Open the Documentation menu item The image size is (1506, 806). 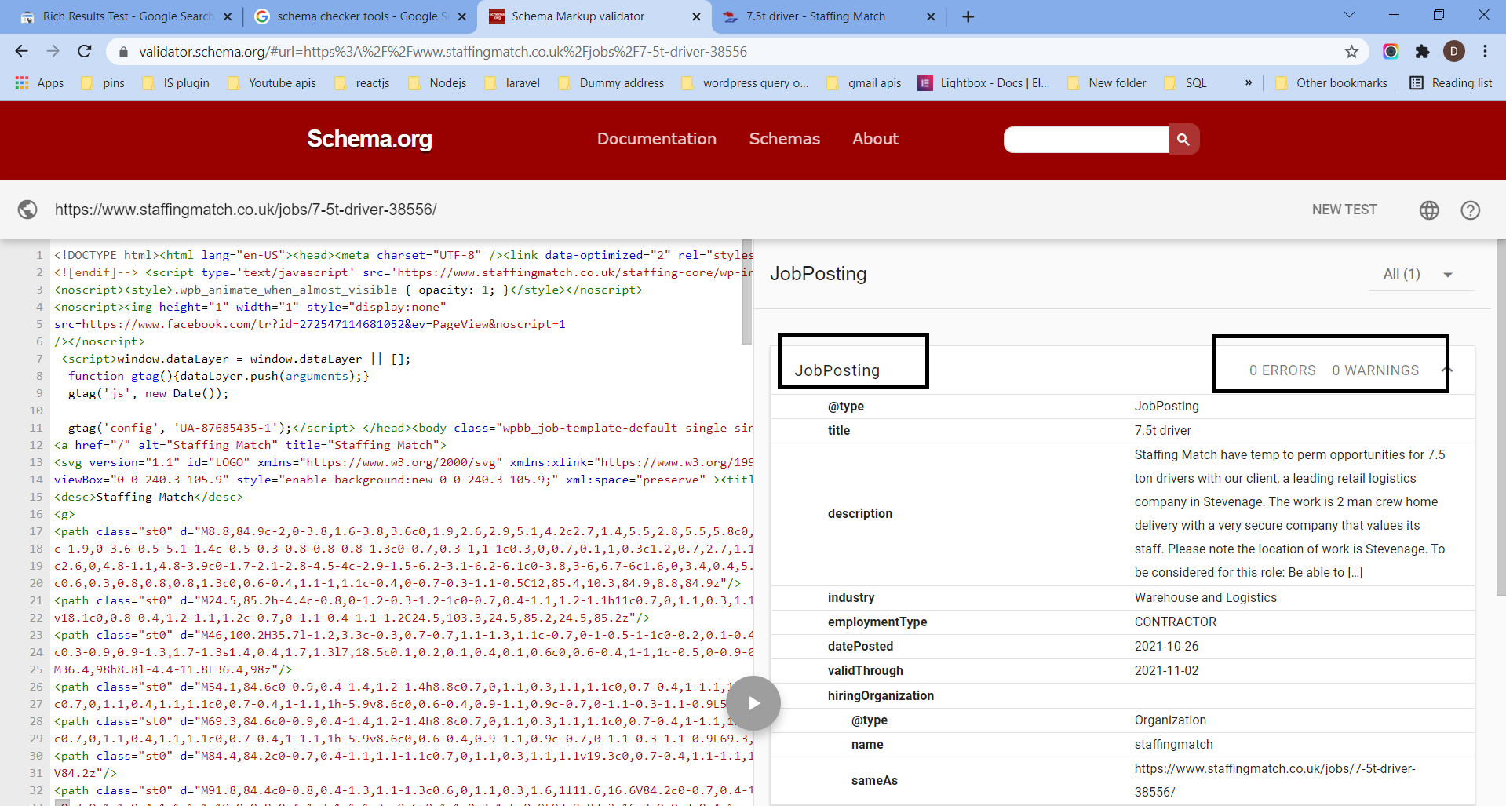tap(656, 139)
